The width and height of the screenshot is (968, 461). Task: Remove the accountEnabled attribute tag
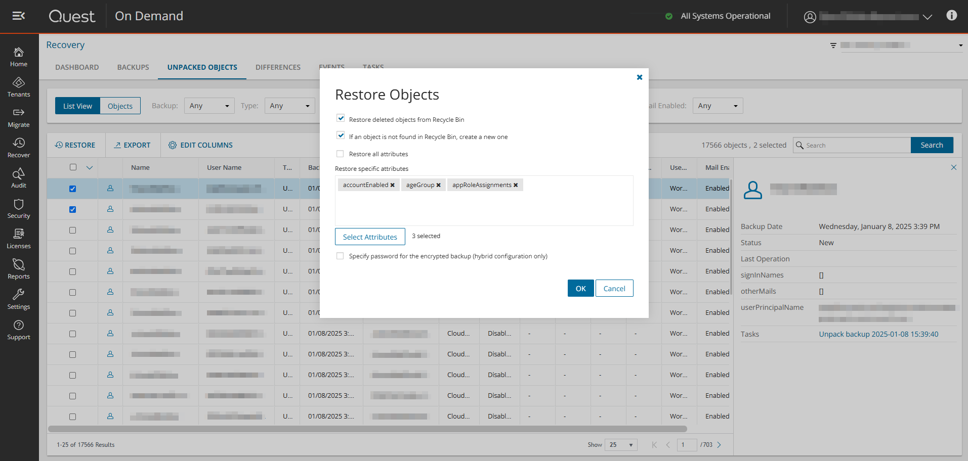click(392, 185)
